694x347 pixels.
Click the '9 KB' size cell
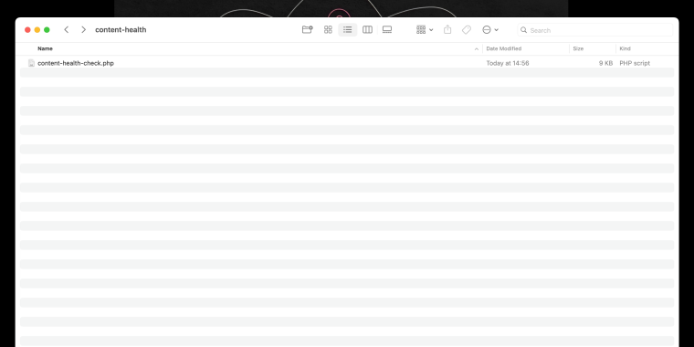(x=606, y=63)
